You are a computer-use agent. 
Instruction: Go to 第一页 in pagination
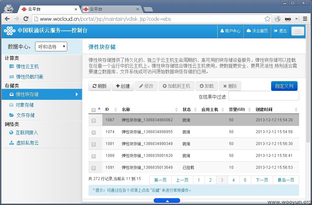point(161,180)
